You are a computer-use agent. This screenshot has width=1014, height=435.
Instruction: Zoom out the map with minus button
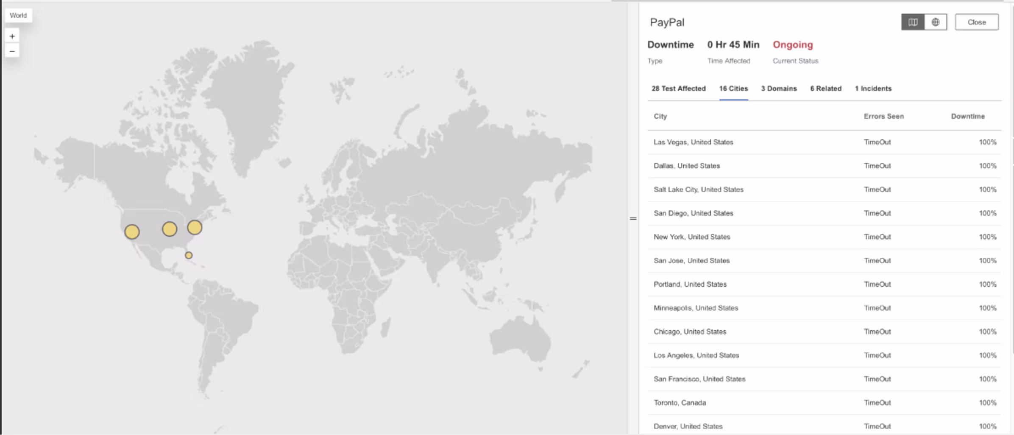[x=12, y=51]
